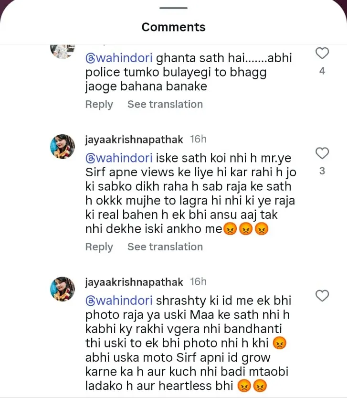View the 3 likes count on second comment
Viewport: 347px width, 398px height.
322,171
